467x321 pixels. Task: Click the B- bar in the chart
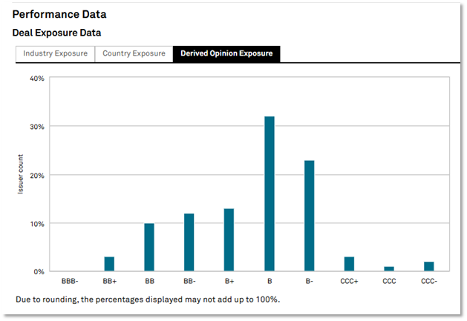click(x=309, y=216)
